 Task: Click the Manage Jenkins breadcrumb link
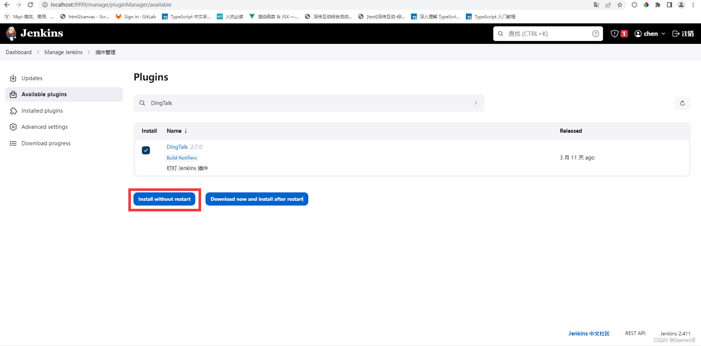(x=64, y=52)
